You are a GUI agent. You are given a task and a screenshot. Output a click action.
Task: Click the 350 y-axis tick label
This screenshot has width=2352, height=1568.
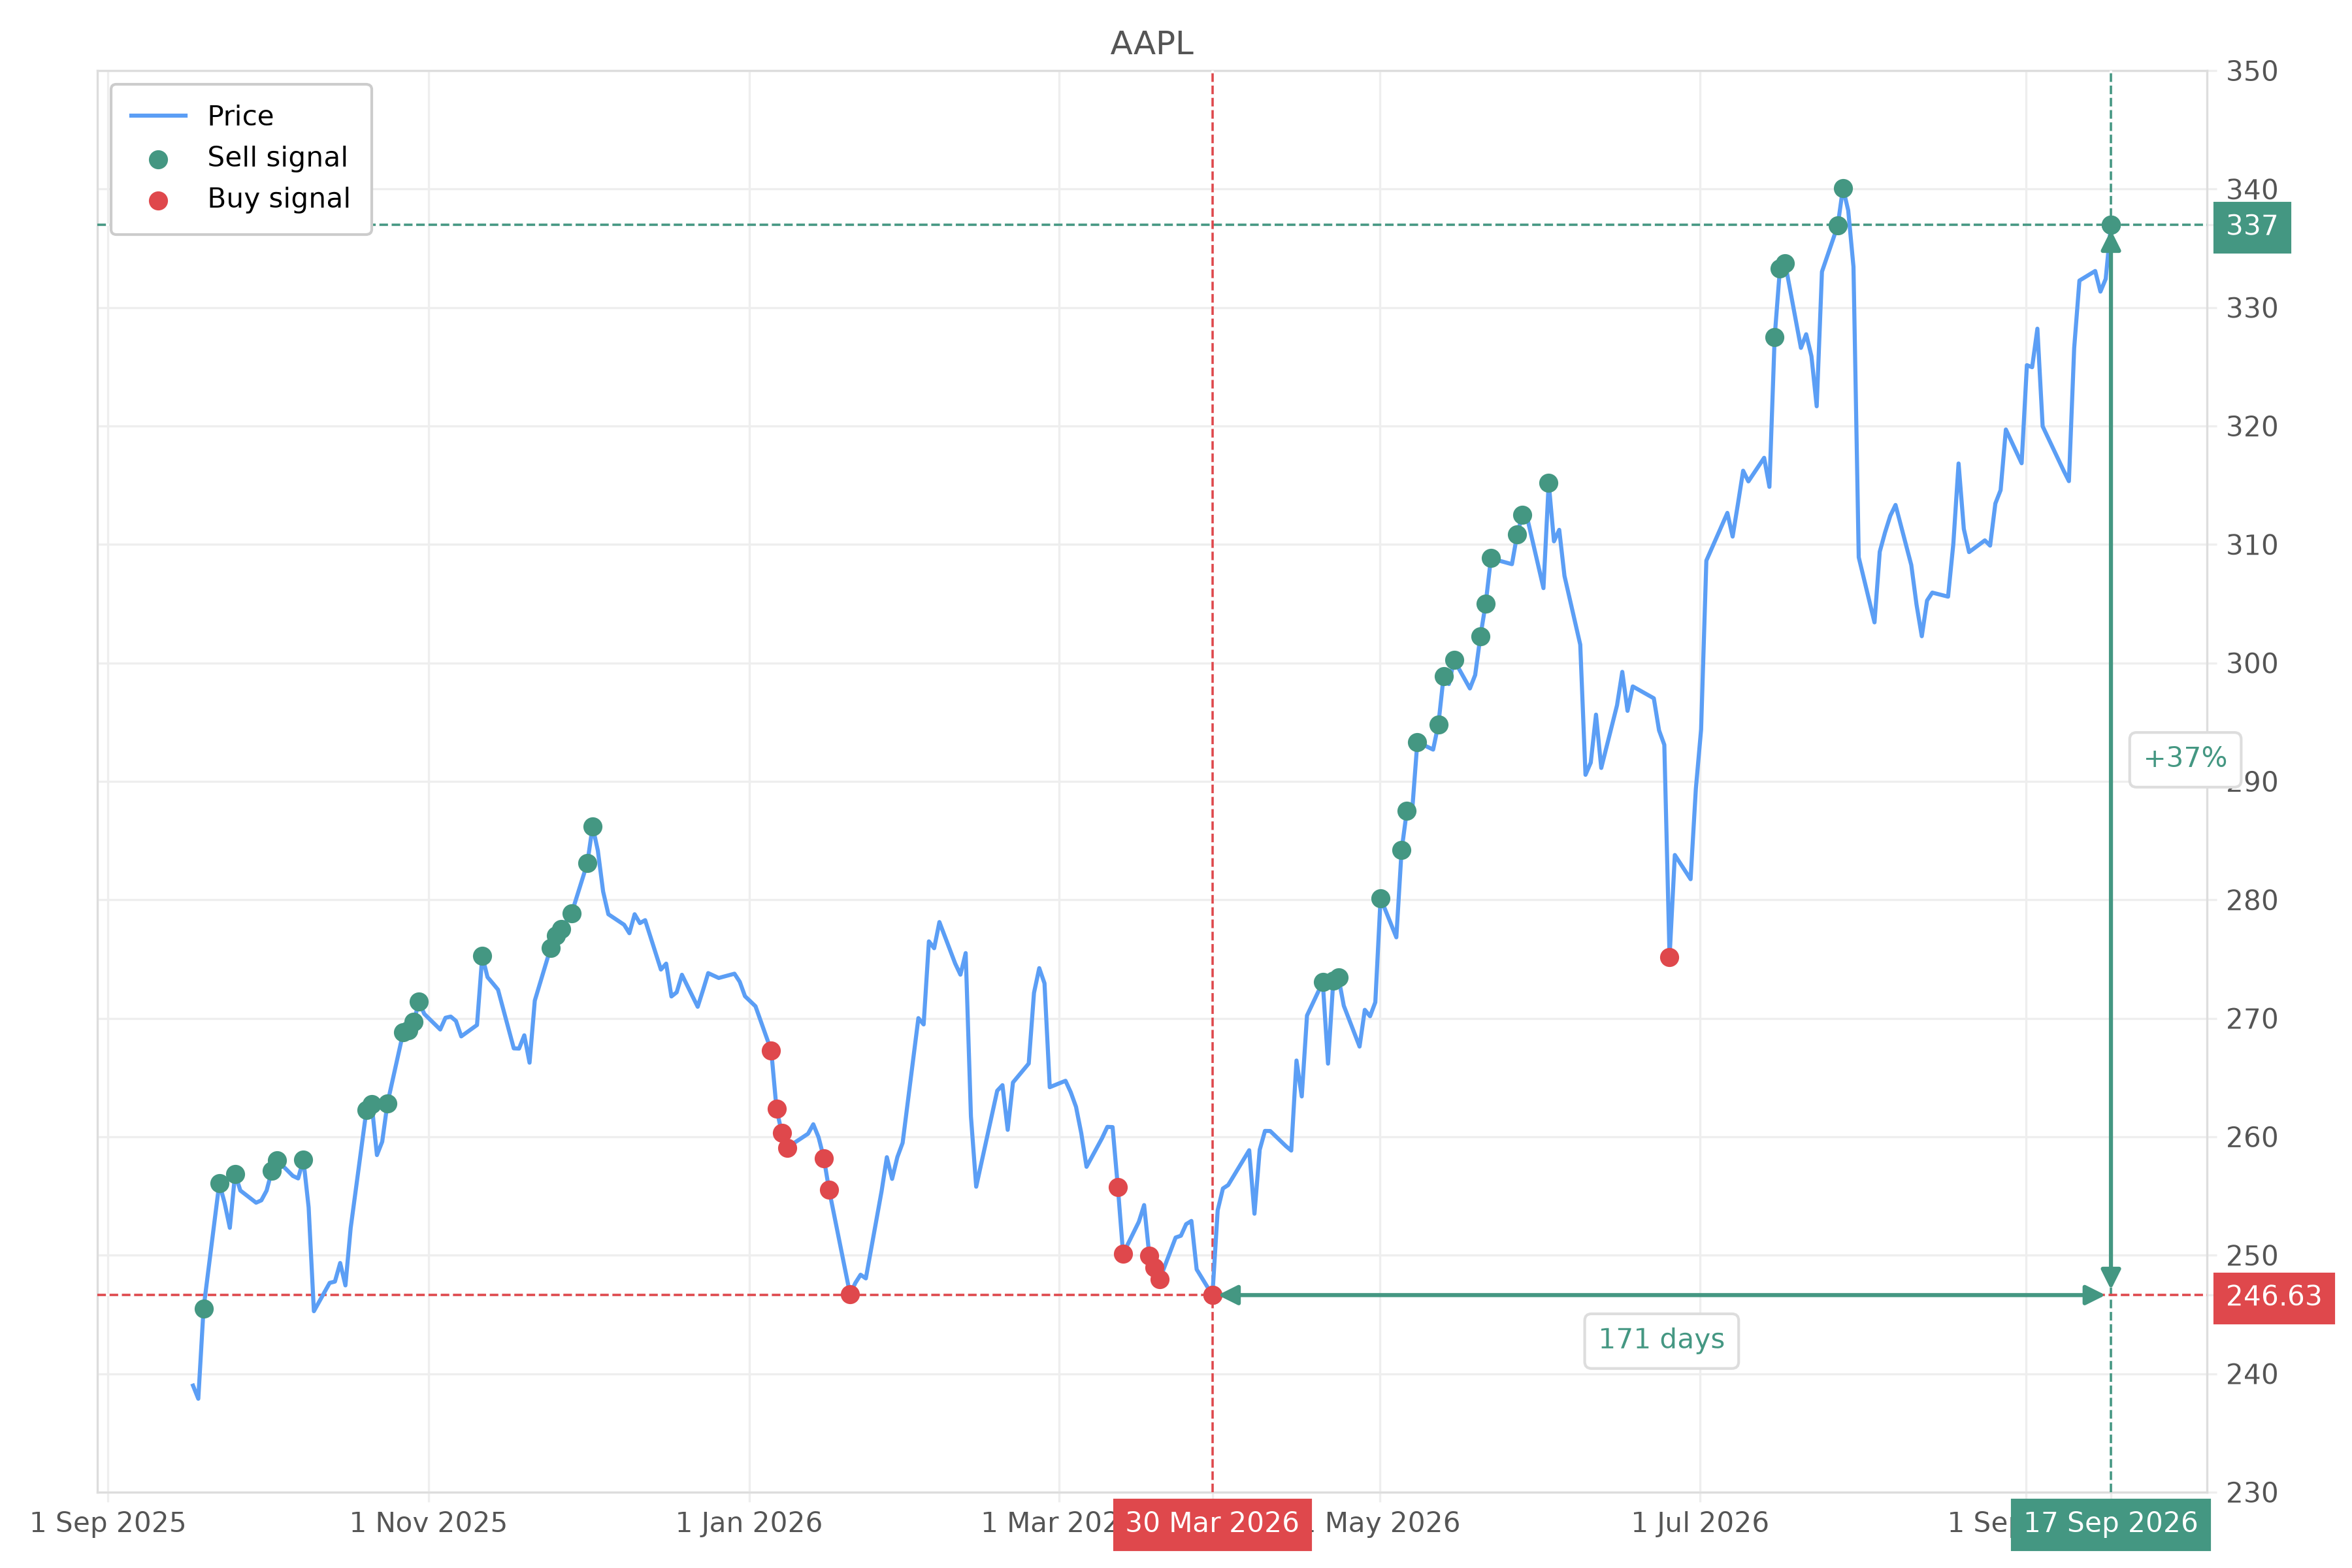pos(2251,72)
